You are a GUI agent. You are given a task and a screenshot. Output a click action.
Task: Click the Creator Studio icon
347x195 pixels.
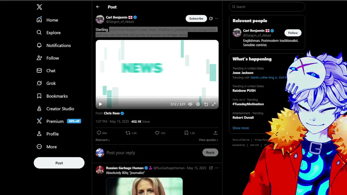coord(39,109)
